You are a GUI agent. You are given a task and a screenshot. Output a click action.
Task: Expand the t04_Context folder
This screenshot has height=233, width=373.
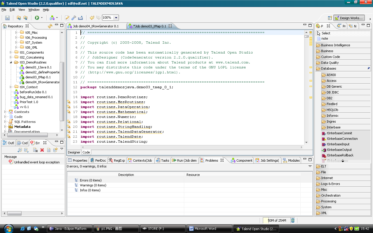(x=11, y=87)
